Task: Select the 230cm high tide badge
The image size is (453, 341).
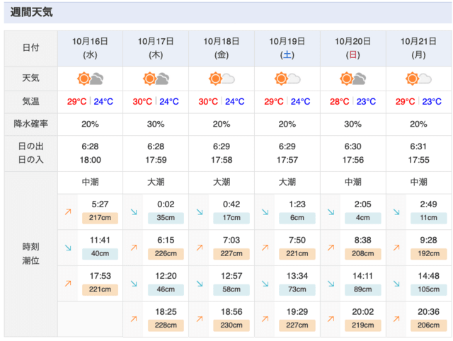Action: click(x=231, y=325)
